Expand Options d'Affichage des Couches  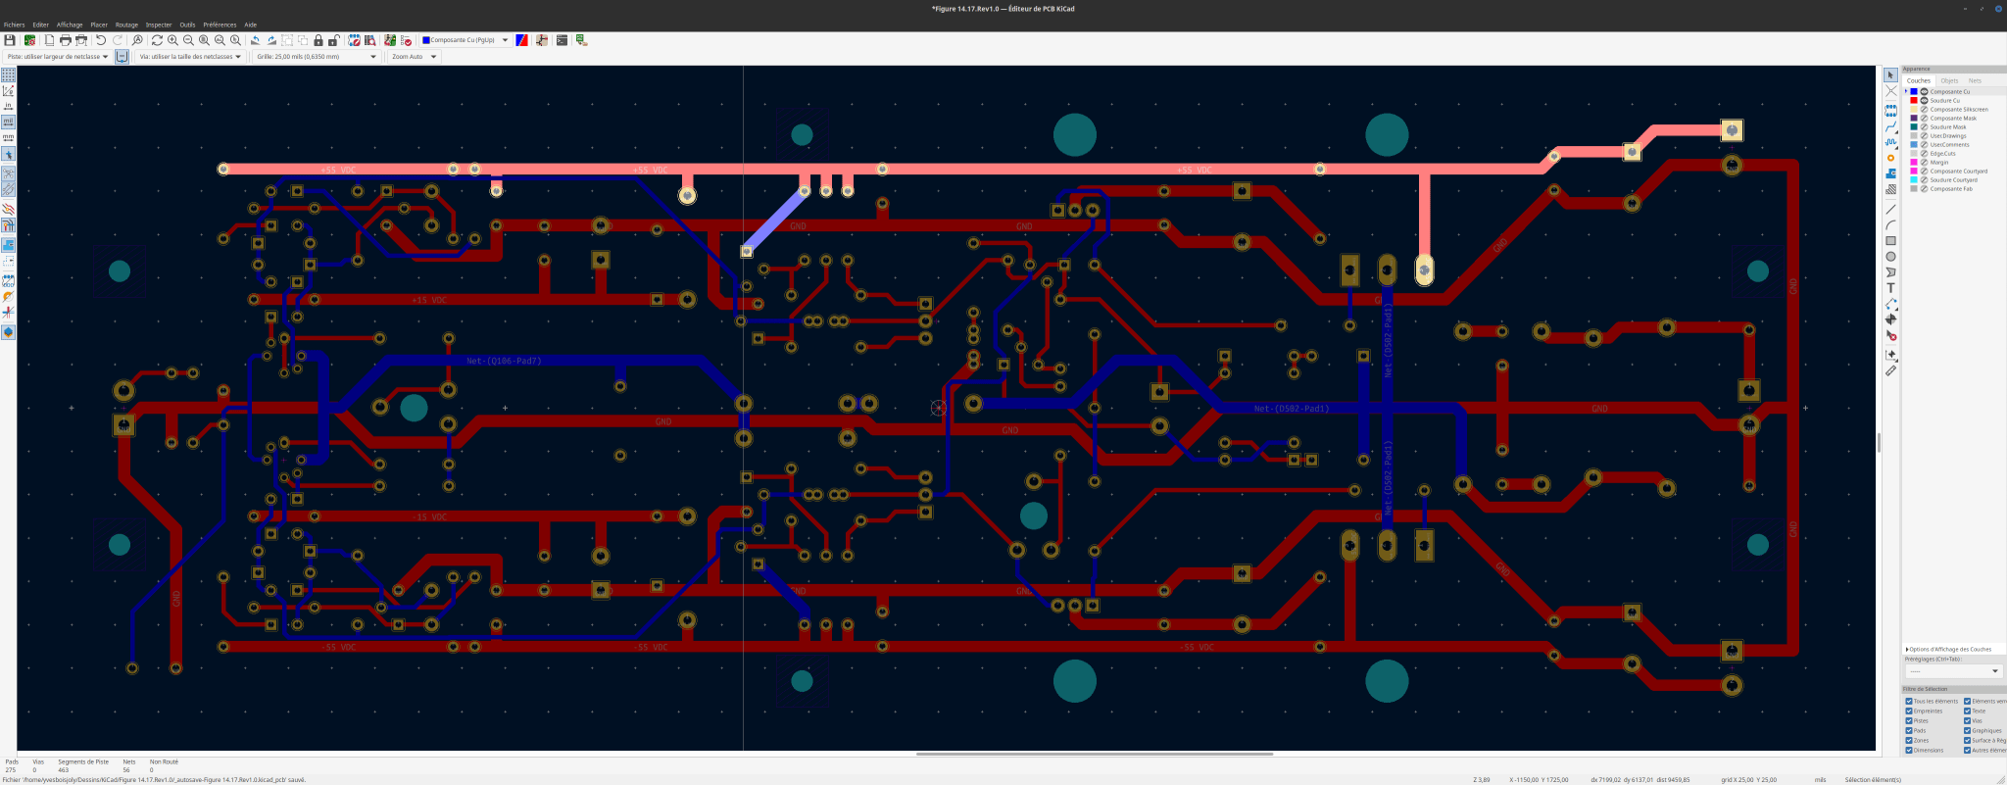pos(1949,649)
